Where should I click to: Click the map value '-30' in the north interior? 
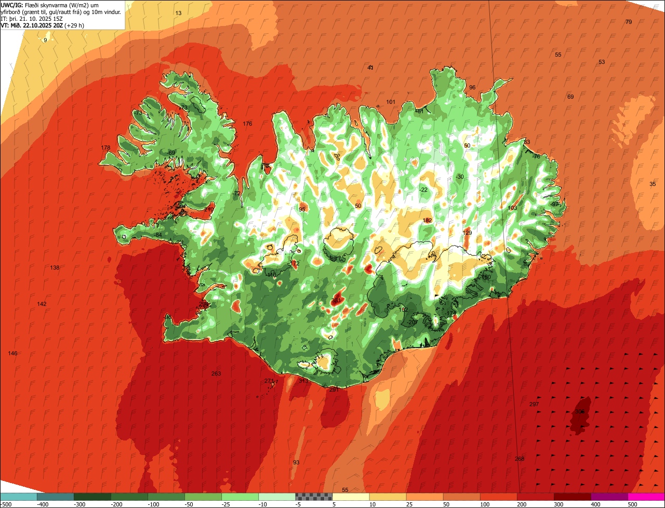click(x=459, y=177)
